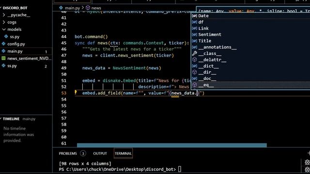Click the editor horizontal scrollbar
This screenshot has width=310, height=174.
pyautogui.click(x=171, y=145)
